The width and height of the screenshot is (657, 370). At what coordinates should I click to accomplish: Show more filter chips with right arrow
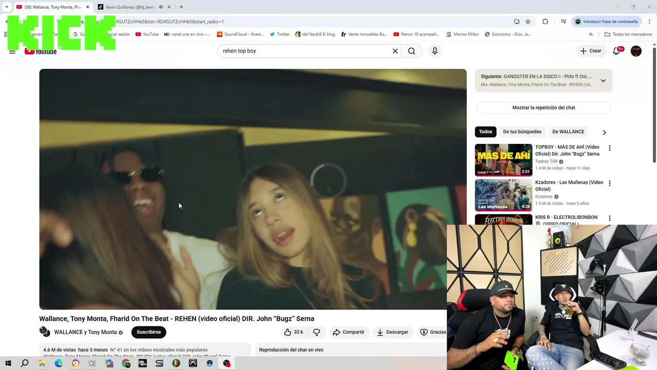[604, 132]
